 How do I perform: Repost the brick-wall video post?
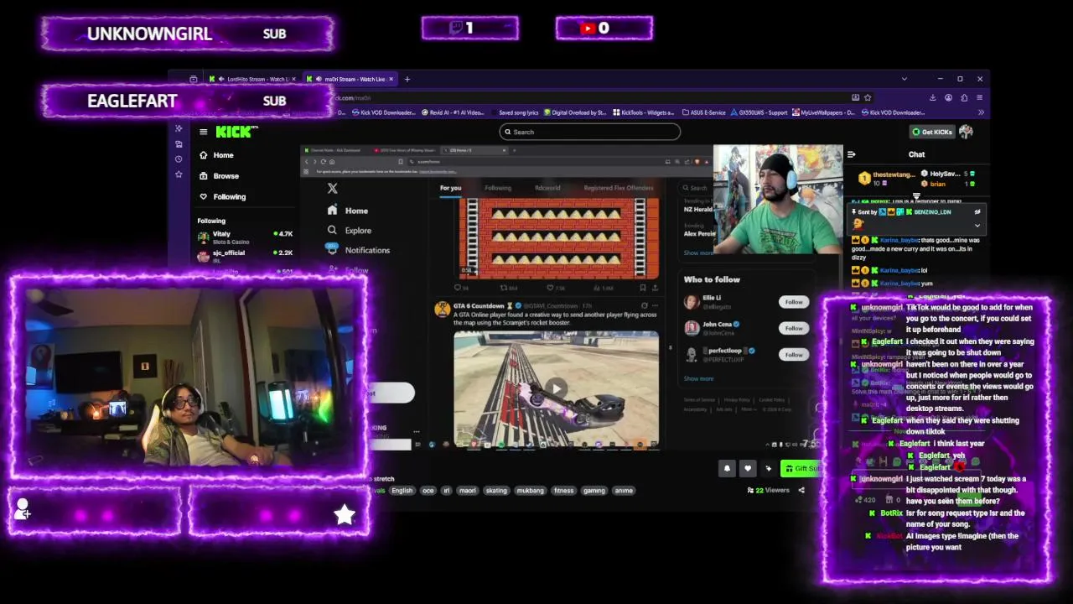pos(504,288)
